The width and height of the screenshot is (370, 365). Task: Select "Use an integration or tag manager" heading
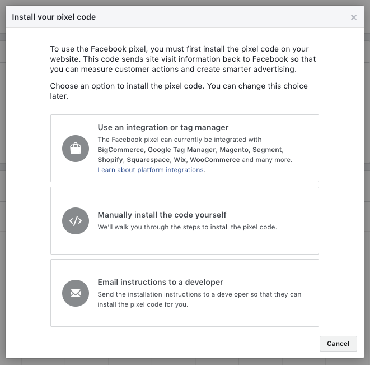pyautogui.click(x=163, y=127)
